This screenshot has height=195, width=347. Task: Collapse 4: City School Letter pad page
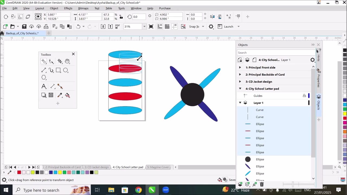coord(240,89)
